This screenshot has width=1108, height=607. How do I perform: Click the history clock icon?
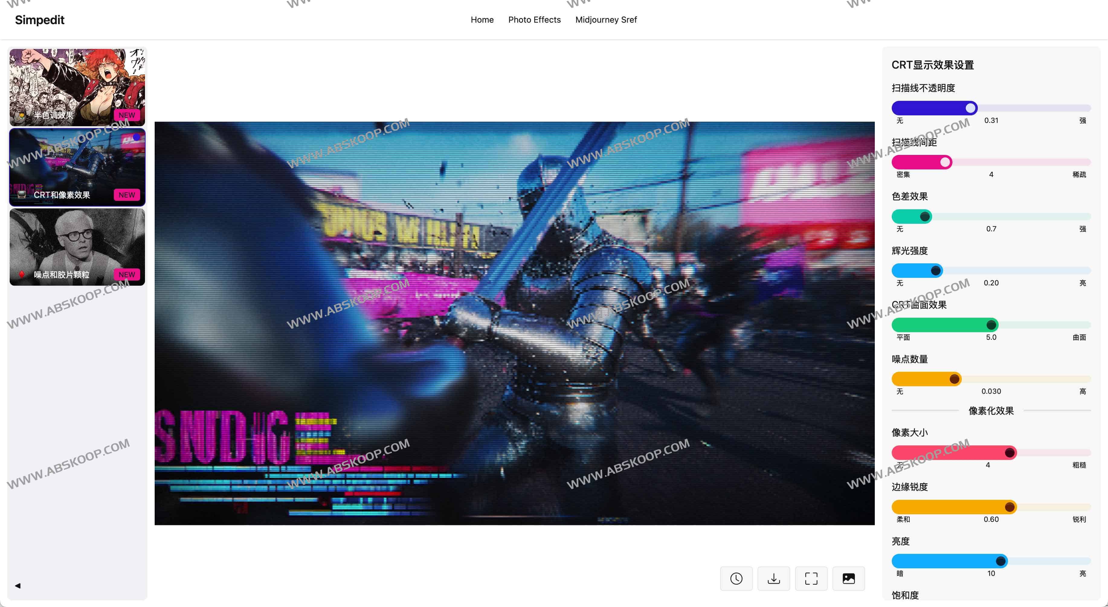coord(736,578)
